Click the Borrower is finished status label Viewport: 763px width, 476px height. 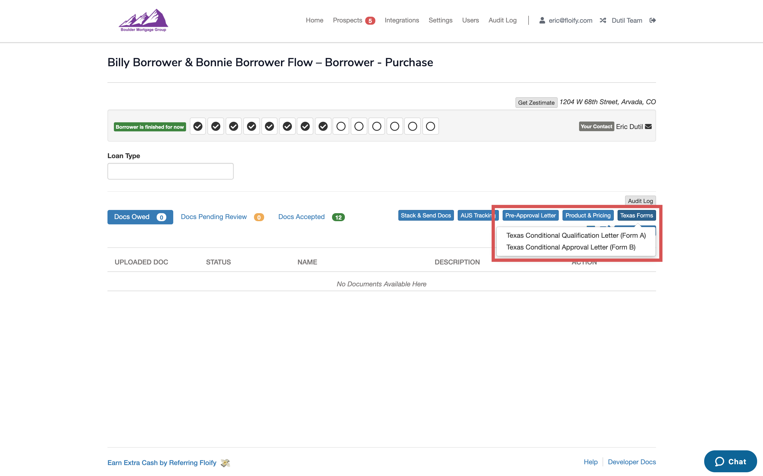coord(150,127)
